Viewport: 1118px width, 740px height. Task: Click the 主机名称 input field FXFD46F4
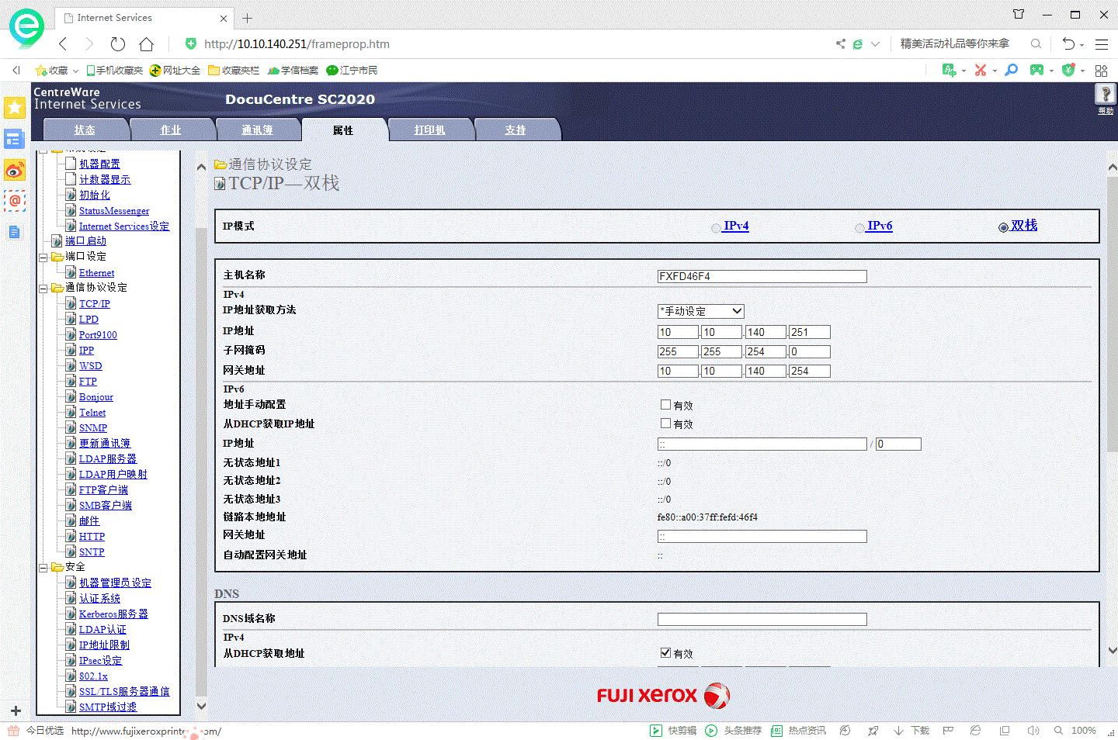(762, 275)
